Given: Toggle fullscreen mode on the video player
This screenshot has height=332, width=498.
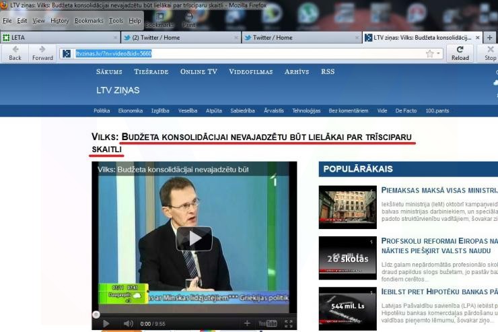Looking at the screenshot, I should point(289,324).
